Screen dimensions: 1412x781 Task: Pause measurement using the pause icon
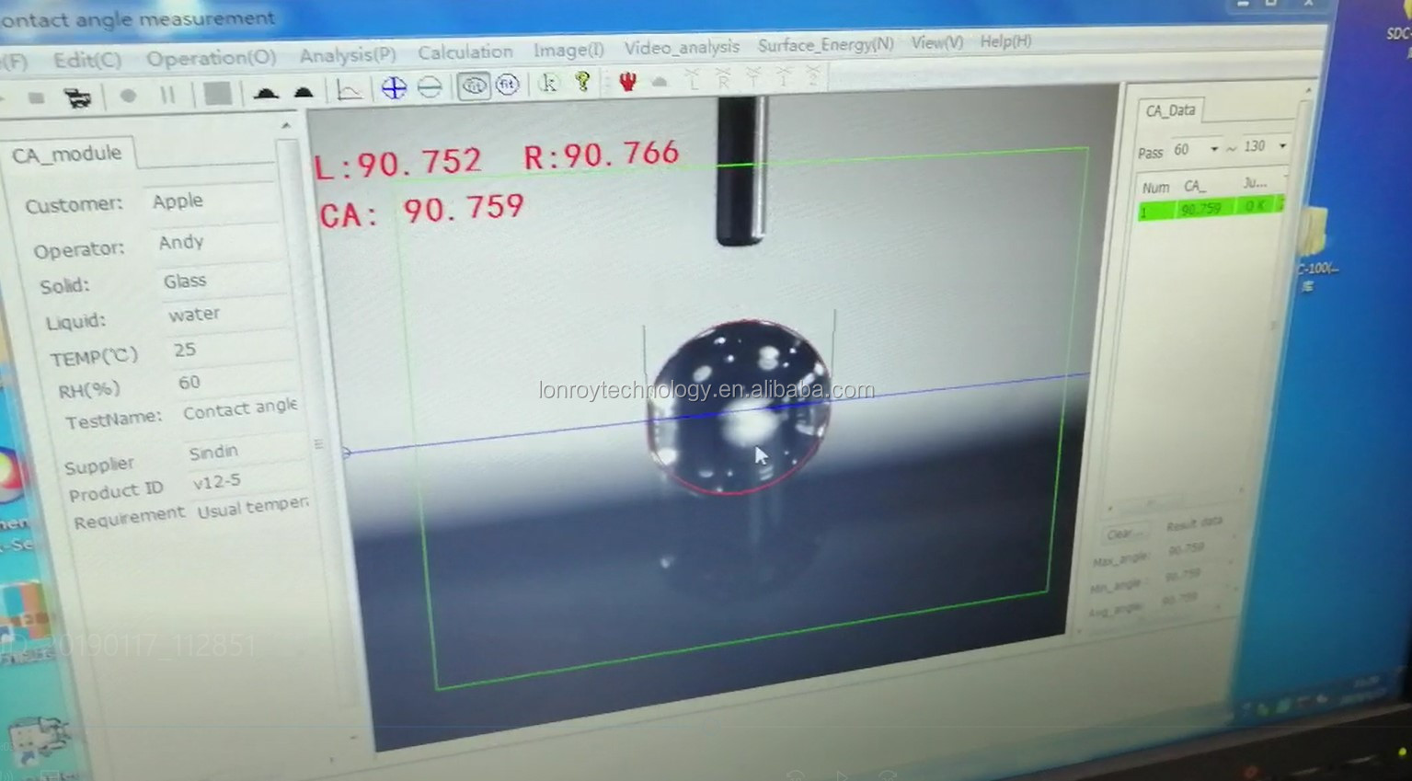pos(168,95)
